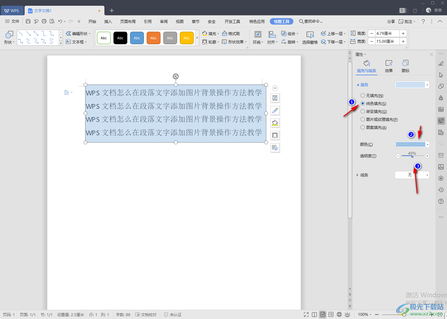Click the Text Box (文本框) button
The height and width of the screenshot is (319, 447).
(76, 42)
